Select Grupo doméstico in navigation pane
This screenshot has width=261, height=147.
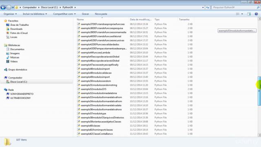click(18, 69)
